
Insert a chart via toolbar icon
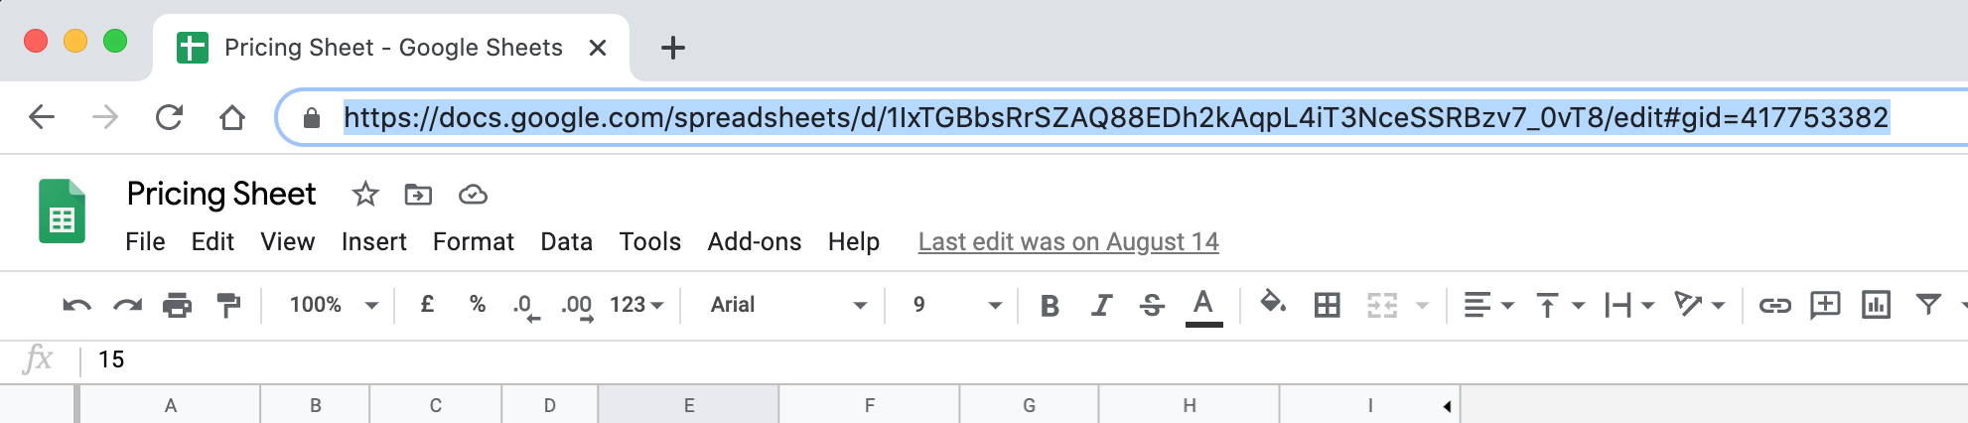[x=1876, y=305]
